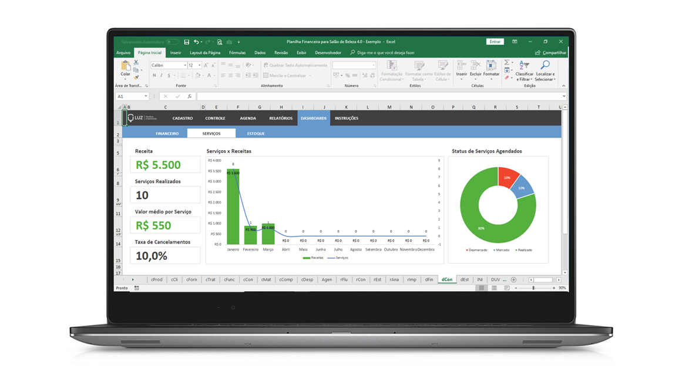Open Formatação Condicional

[x=391, y=71]
